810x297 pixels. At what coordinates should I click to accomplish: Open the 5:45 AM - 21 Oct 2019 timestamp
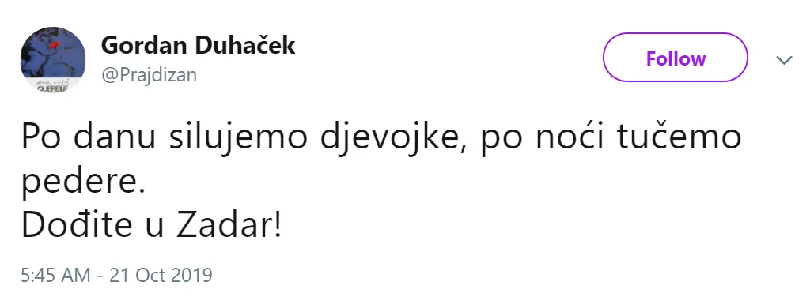click(117, 275)
